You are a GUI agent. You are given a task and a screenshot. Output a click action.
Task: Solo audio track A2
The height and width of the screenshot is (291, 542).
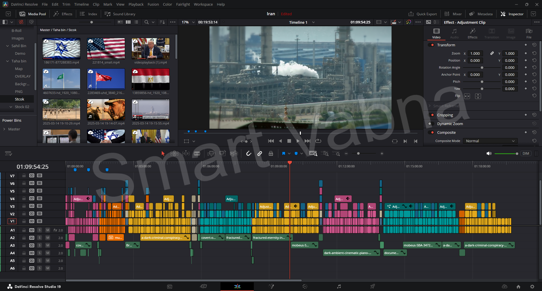pos(40,238)
